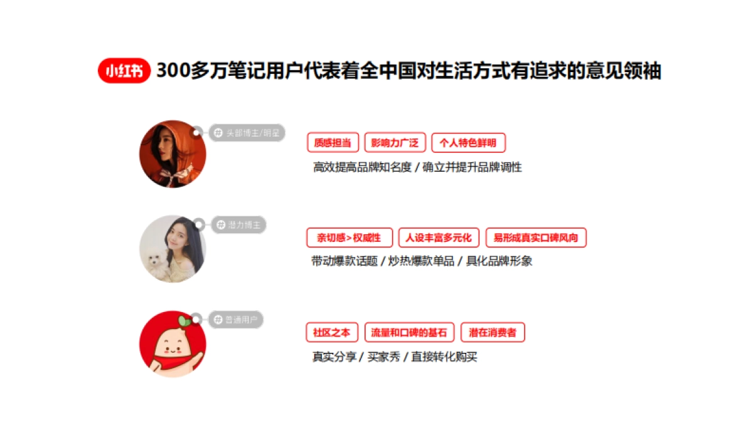Image resolution: width=753 pixels, height=423 pixels.
Task: Click the 影响力广泛 red tag
Action: (395, 143)
